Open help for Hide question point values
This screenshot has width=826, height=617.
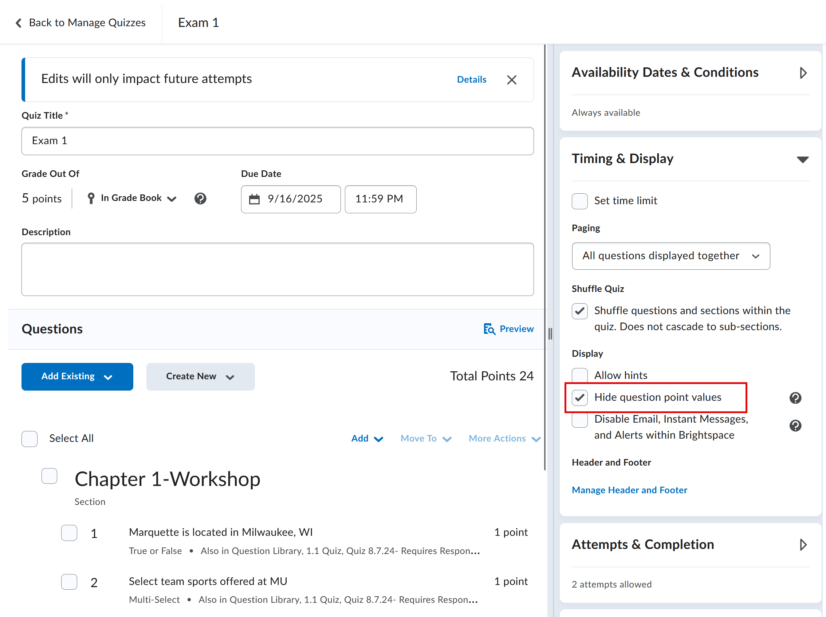pyautogui.click(x=795, y=398)
